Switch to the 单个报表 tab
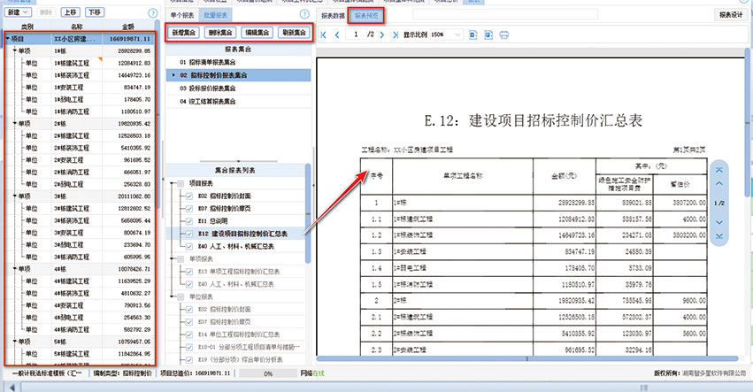Screen dimensions: 753x392 (181, 15)
